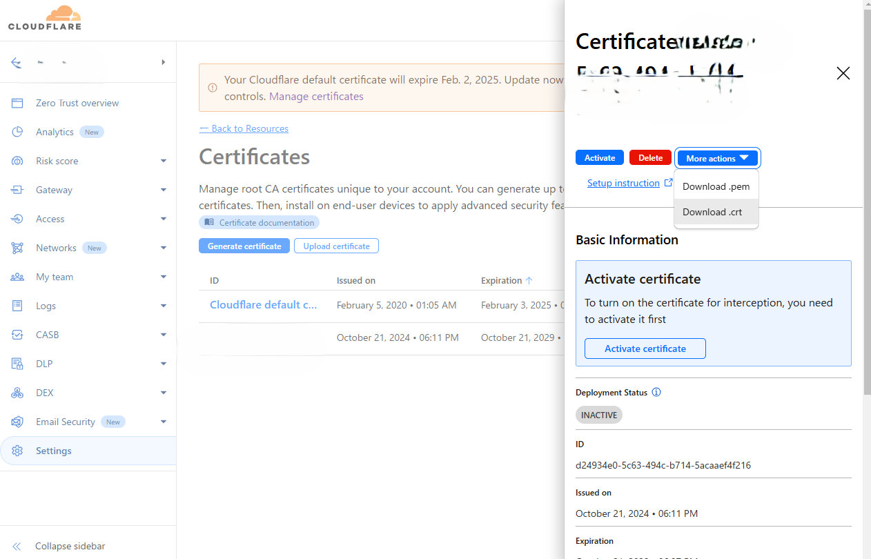This screenshot has width=871, height=559.
Task: Click the Analytics pie chart icon
Action: point(17,132)
